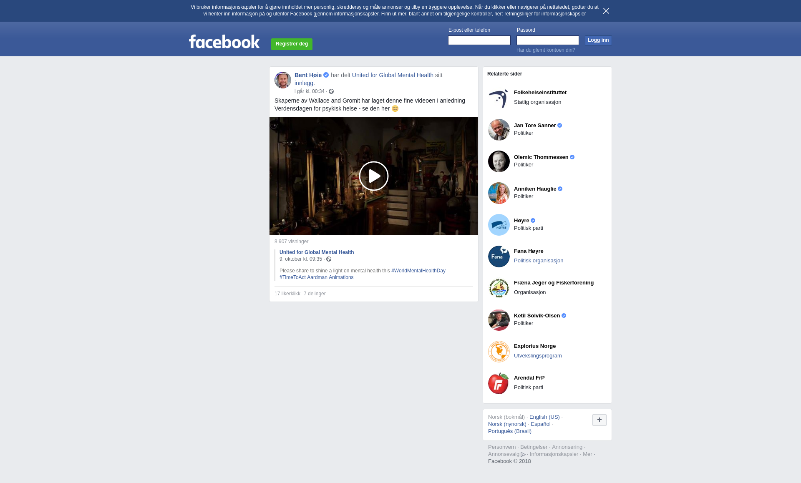Click the 'Registrer deg' button
Viewport: 801px width, 483px height.
click(292, 44)
